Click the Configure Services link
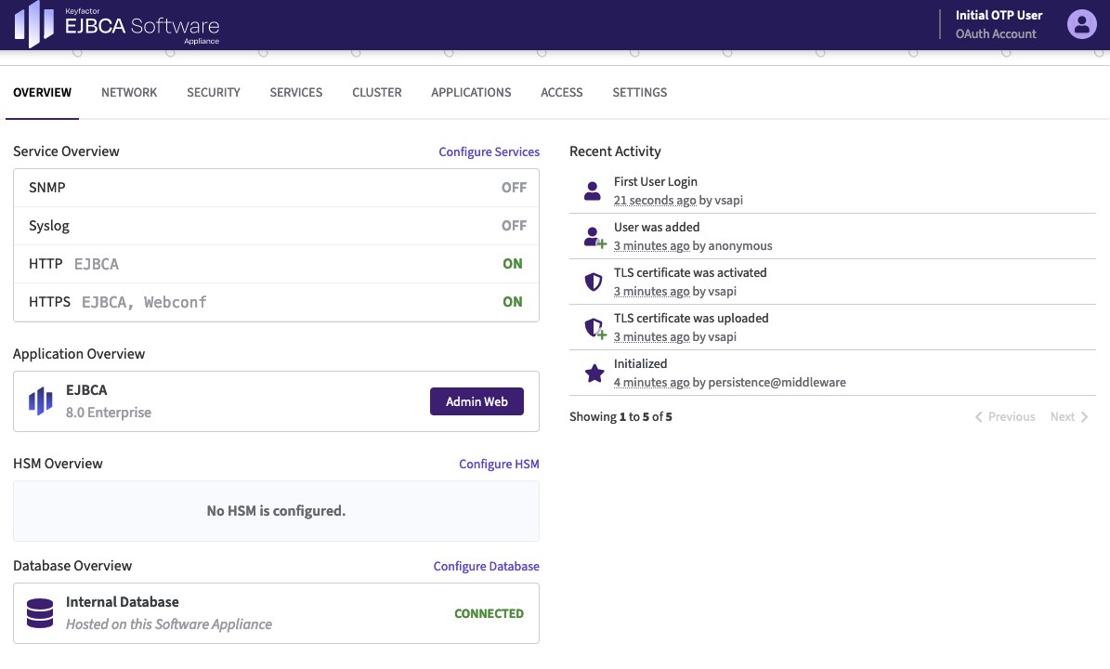The height and width of the screenshot is (669, 1110). (489, 151)
